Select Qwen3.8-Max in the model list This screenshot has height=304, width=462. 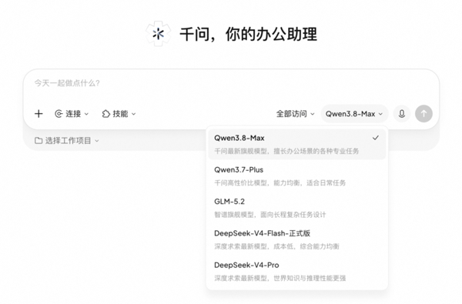[x=296, y=145]
